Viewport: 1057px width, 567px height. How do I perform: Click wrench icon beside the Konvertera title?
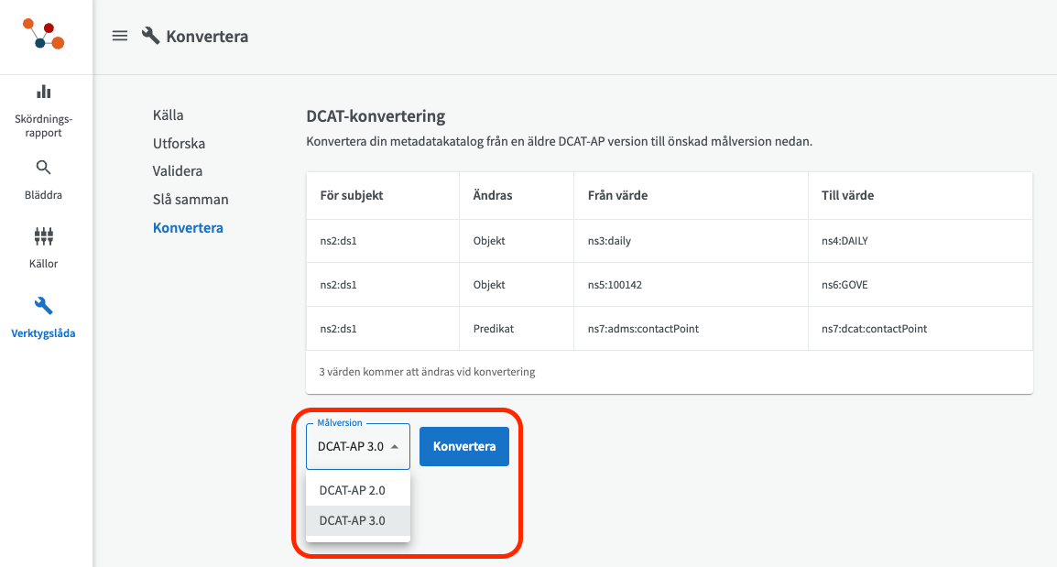coord(151,36)
